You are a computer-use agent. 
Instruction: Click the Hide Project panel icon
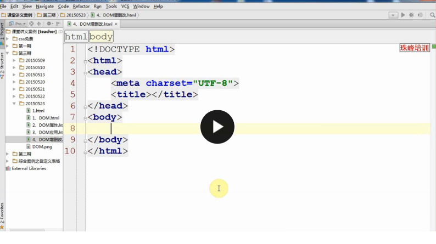[58, 24]
